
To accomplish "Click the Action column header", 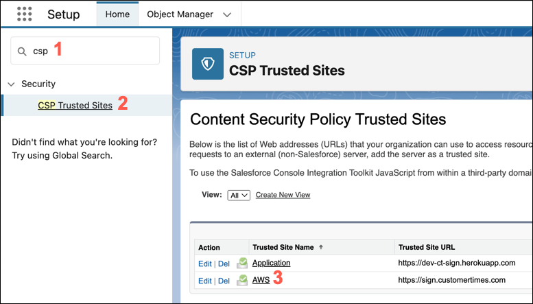I will (209, 248).
